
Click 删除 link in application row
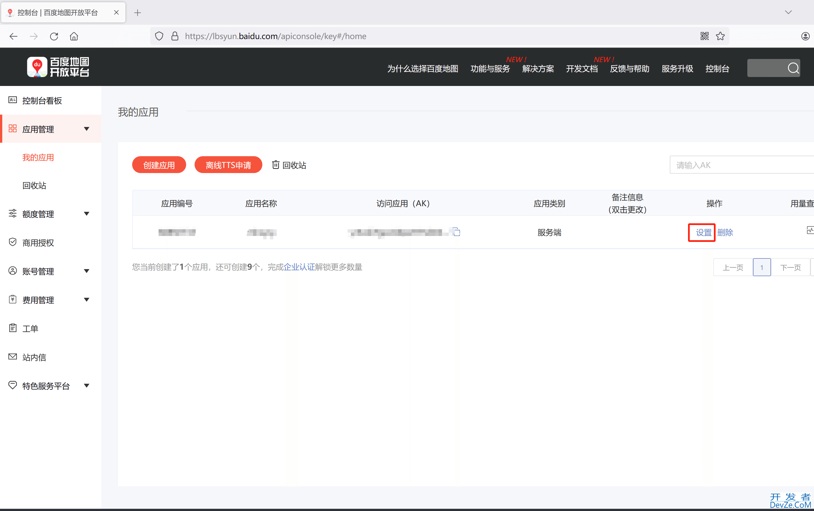[x=725, y=232]
